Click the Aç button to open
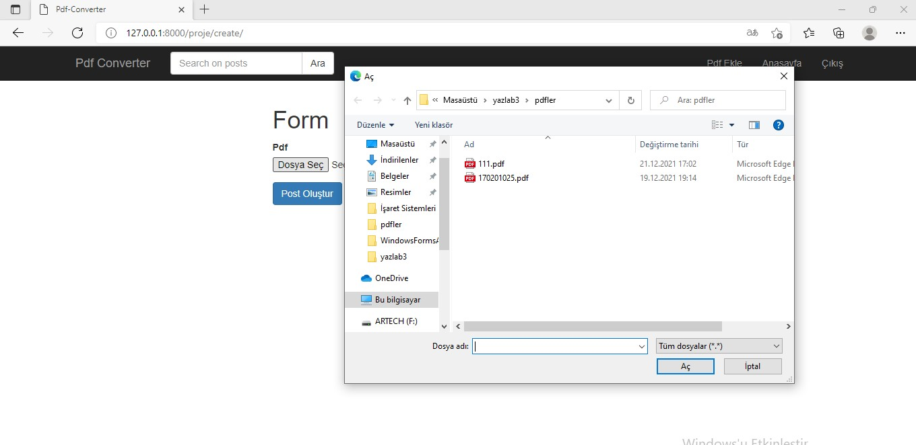 [685, 366]
